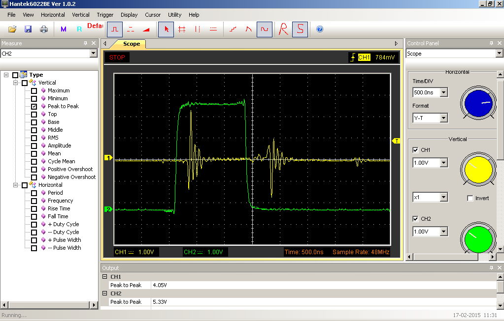Screen dimensions: 504x321
Task: Collapse the Type root tree node
Action: [x=6, y=75]
